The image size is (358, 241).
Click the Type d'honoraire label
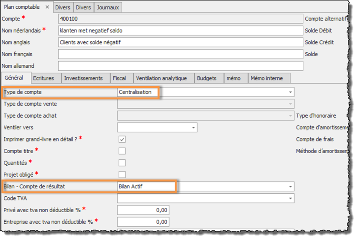pyautogui.click(x=316, y=116)
